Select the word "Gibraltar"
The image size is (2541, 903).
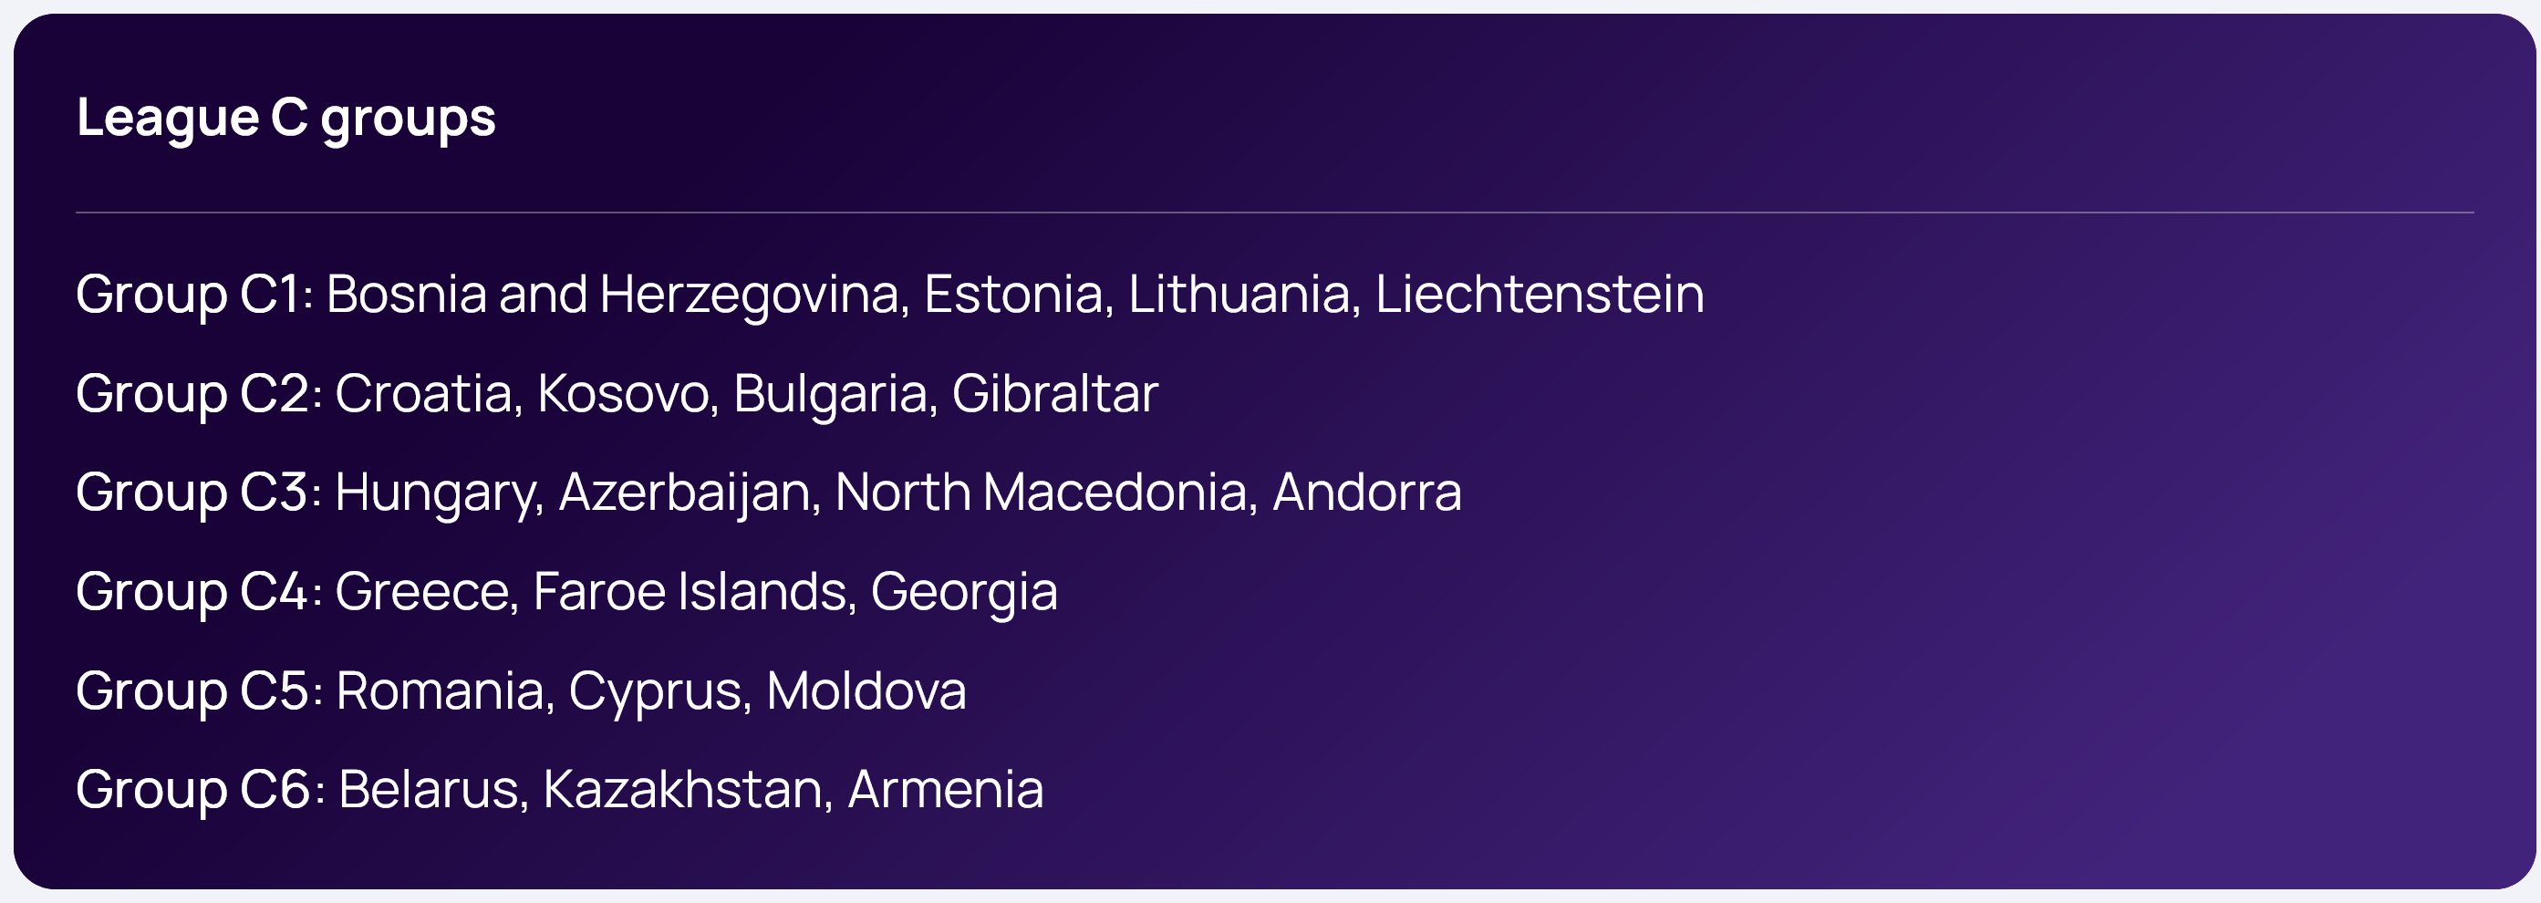pyautogui.click(x=1053, y=395)
